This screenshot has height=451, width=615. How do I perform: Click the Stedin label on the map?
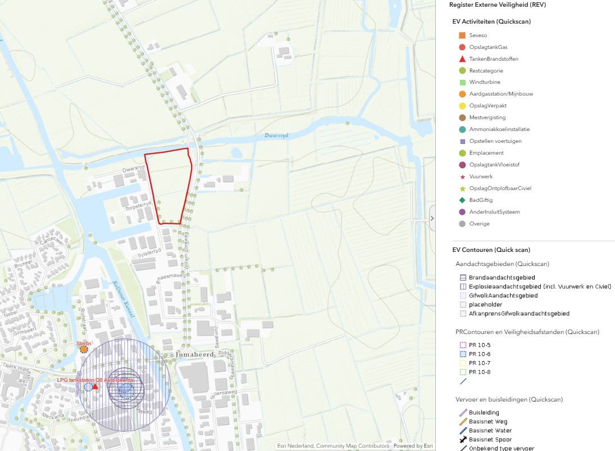pyautogui.click(x=84, y=344)
